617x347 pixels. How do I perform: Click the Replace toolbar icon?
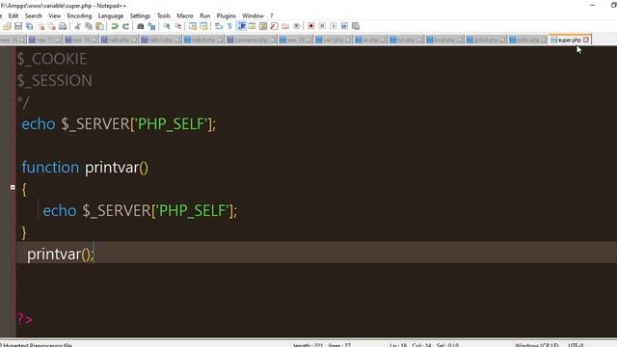click(x=151, y=26)
